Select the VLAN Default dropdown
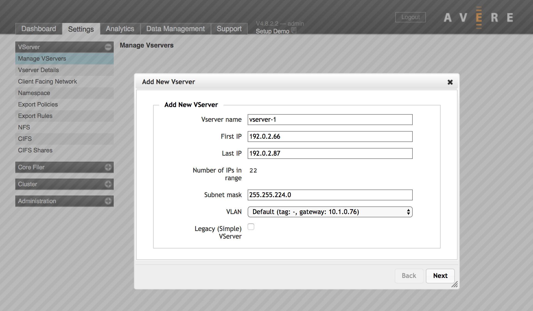The height and width of the screenshot is (311, 533). (x=330, y=211)
